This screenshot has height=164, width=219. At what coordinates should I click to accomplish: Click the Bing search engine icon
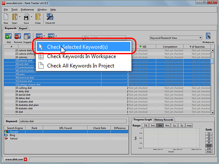tap(6, 135)
